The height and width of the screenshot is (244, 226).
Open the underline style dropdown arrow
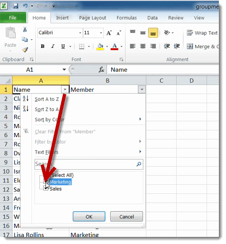point(70,46)
